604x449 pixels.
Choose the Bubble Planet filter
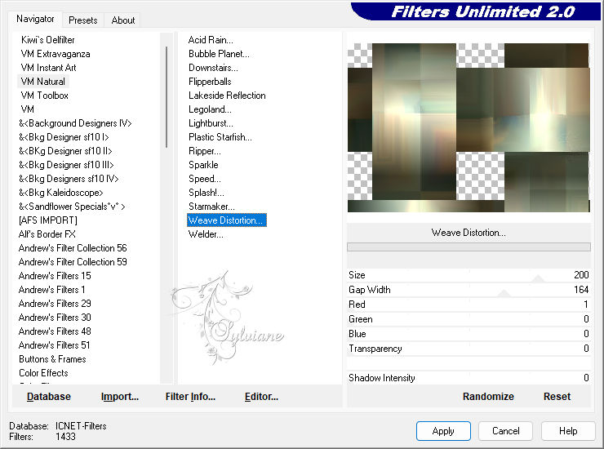(x=219, y=54)
